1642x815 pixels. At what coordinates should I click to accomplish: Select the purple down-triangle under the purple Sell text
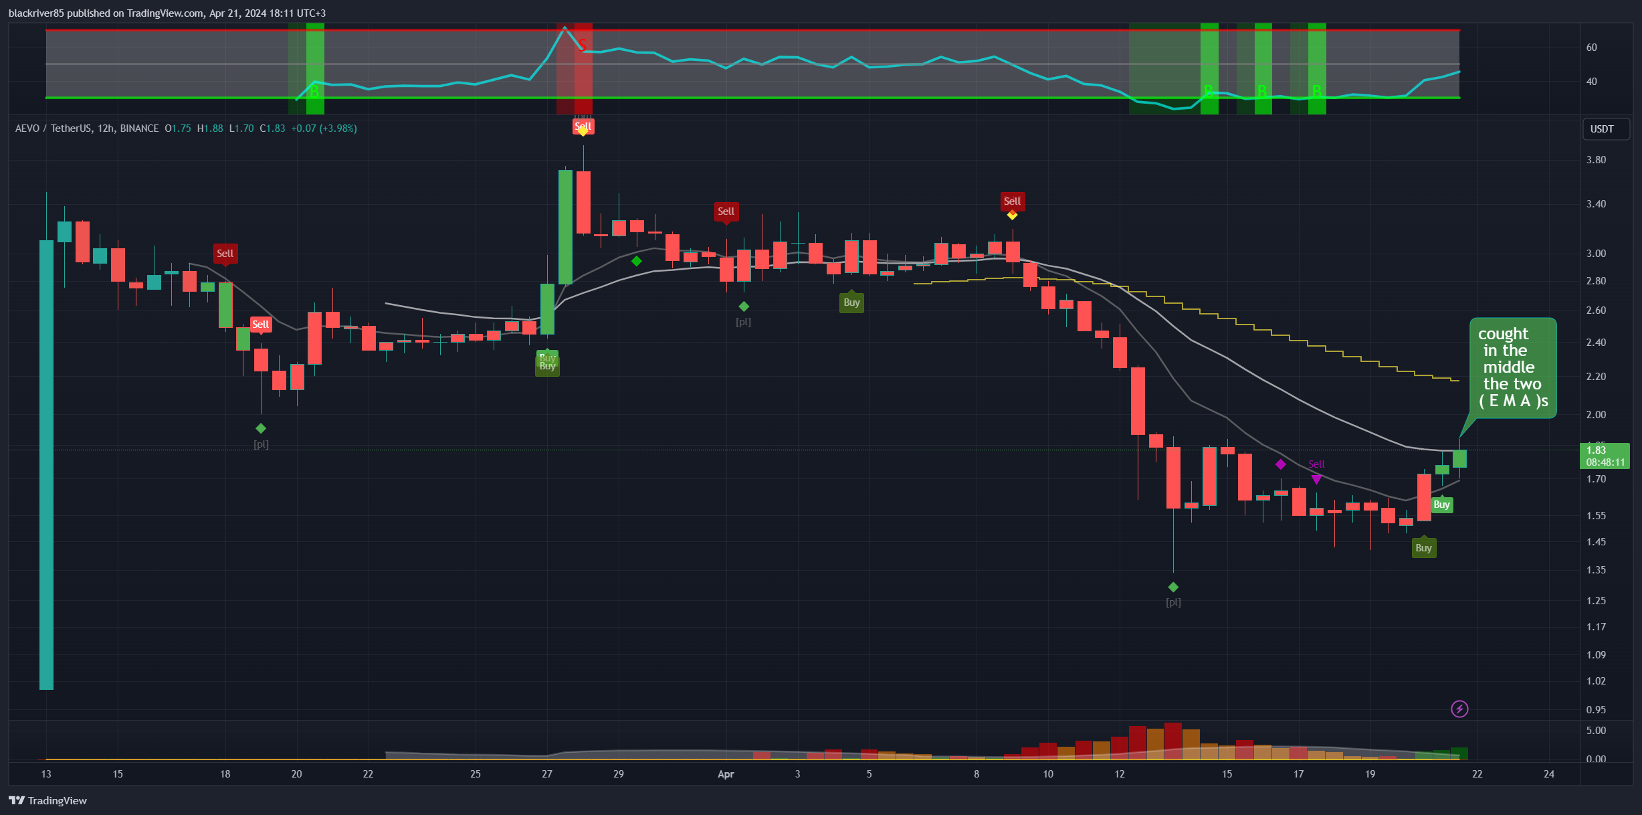(1316, 479)
